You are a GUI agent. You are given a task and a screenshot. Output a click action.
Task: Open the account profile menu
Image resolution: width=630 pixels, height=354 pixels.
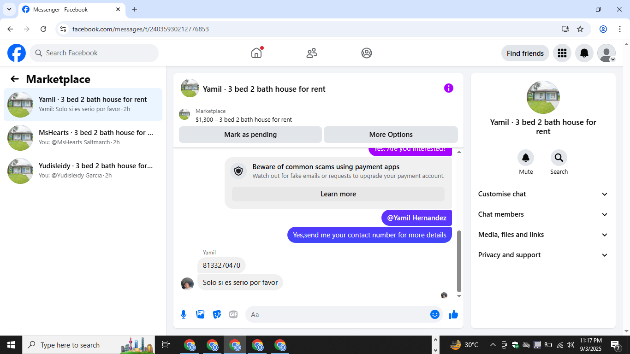coord(606,53)
